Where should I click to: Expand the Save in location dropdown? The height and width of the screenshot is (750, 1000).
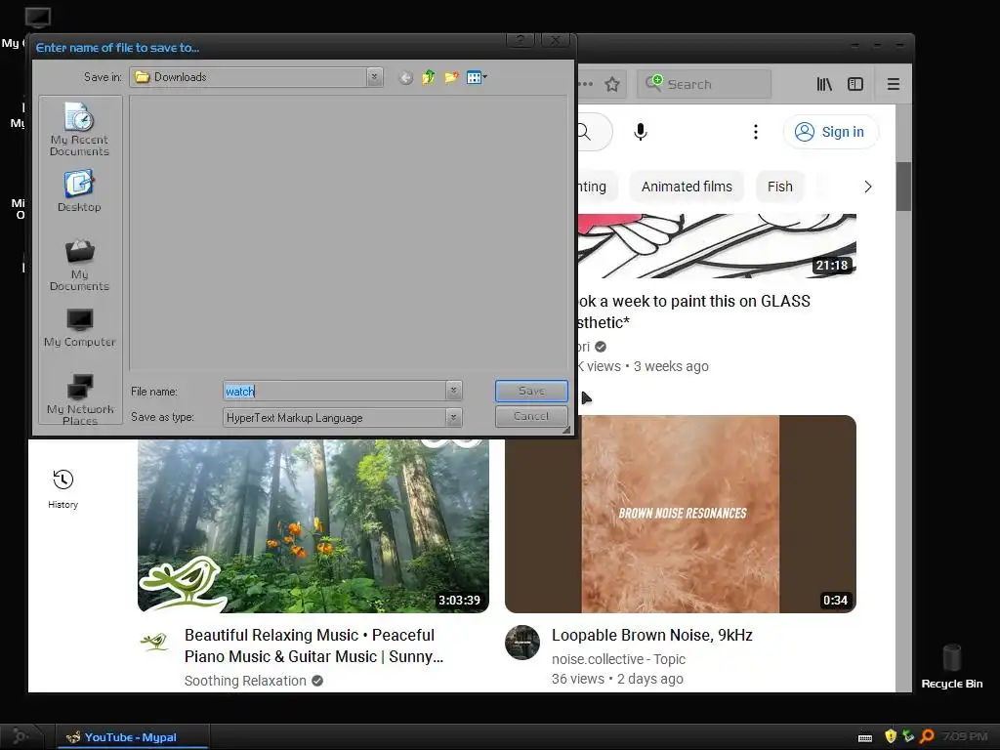[x=375, y=77]
